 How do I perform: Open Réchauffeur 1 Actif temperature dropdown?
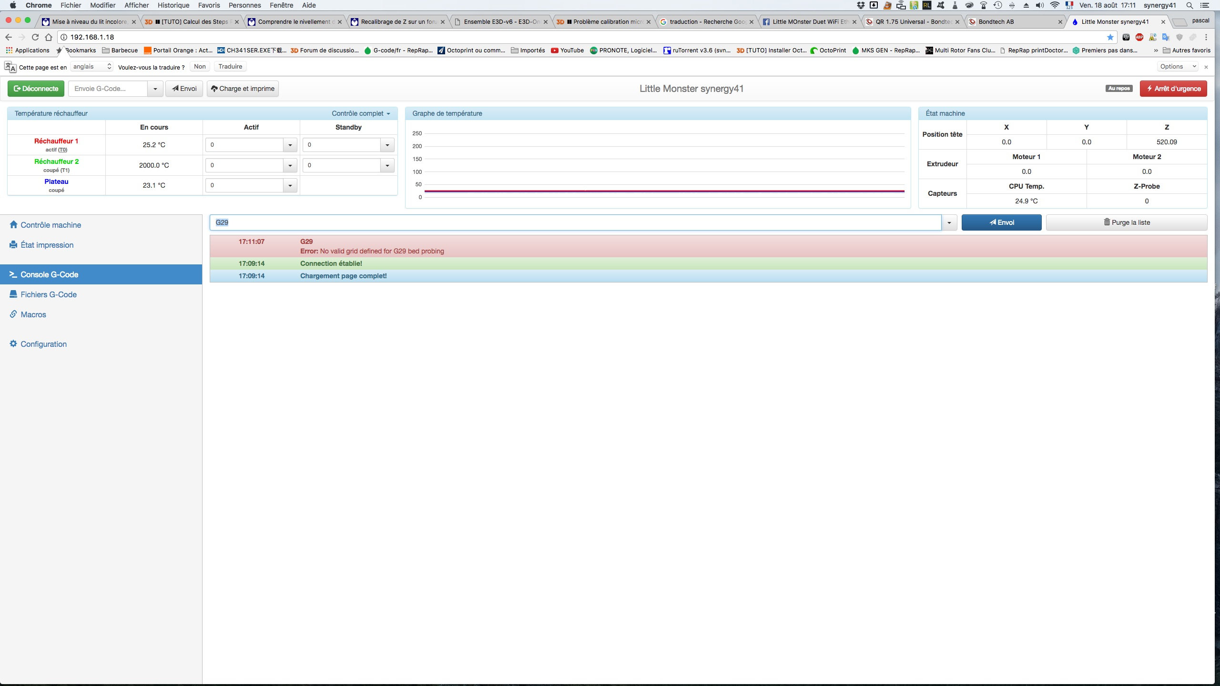[290, 145]
